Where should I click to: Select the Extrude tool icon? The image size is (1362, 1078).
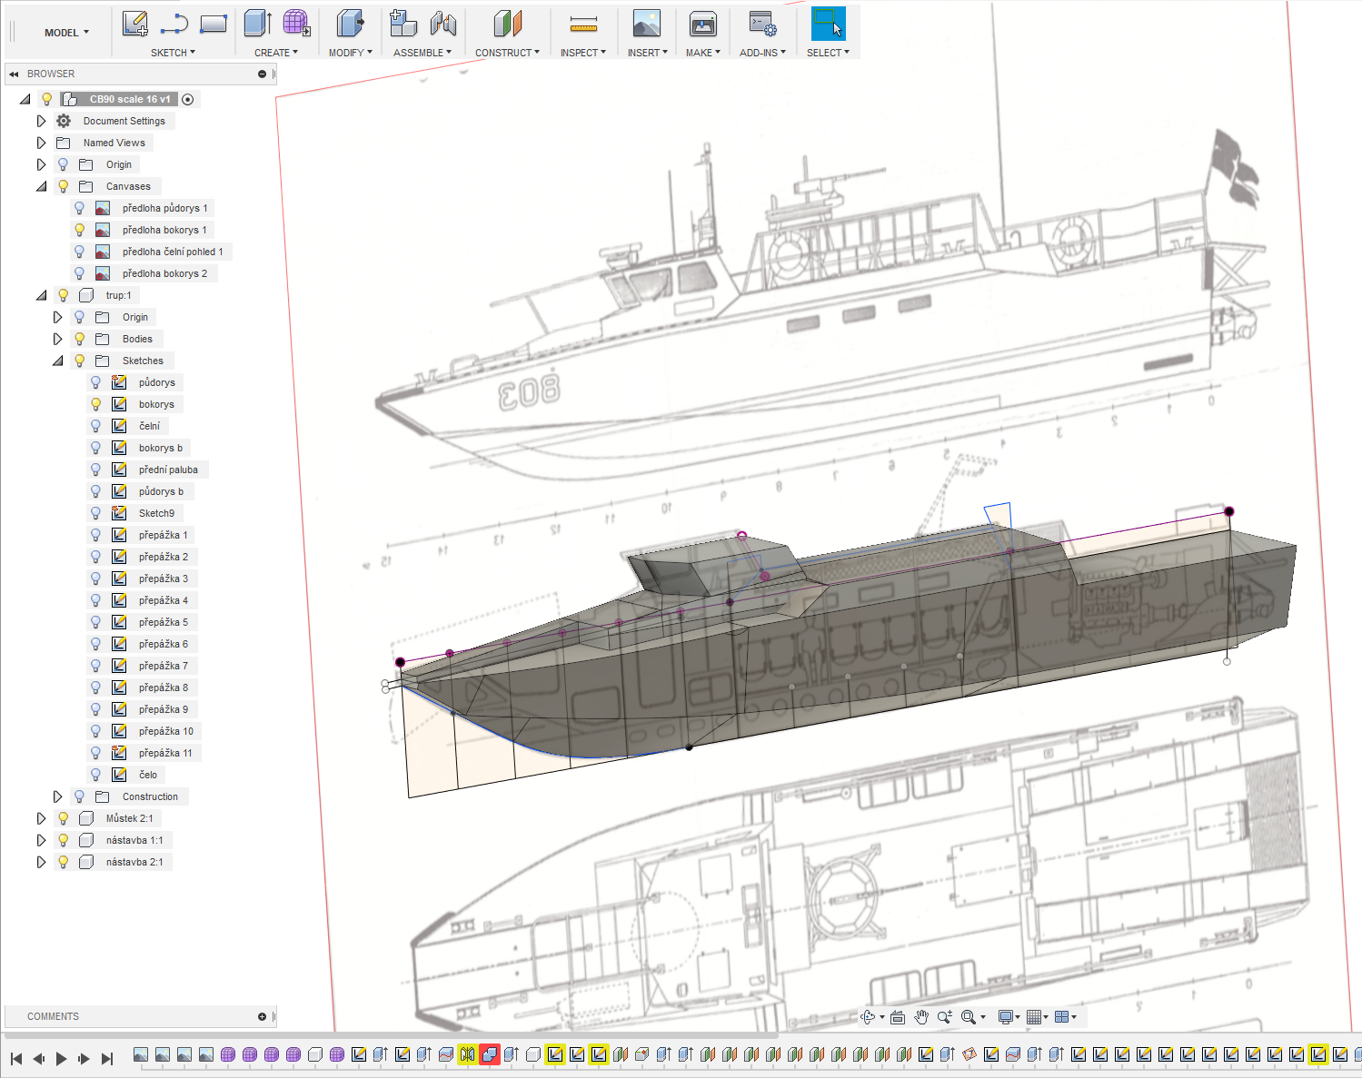(258, 25)
